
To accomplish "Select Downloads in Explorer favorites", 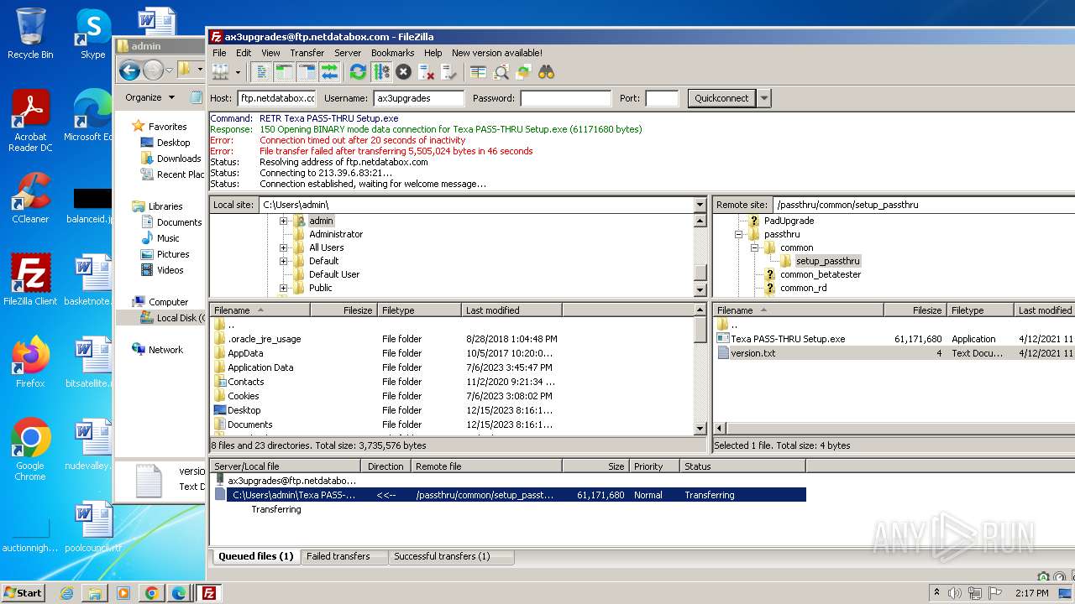I will 179,159.
